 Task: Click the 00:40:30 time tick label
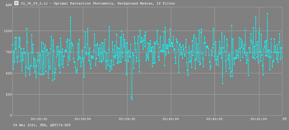coord(215,119)
